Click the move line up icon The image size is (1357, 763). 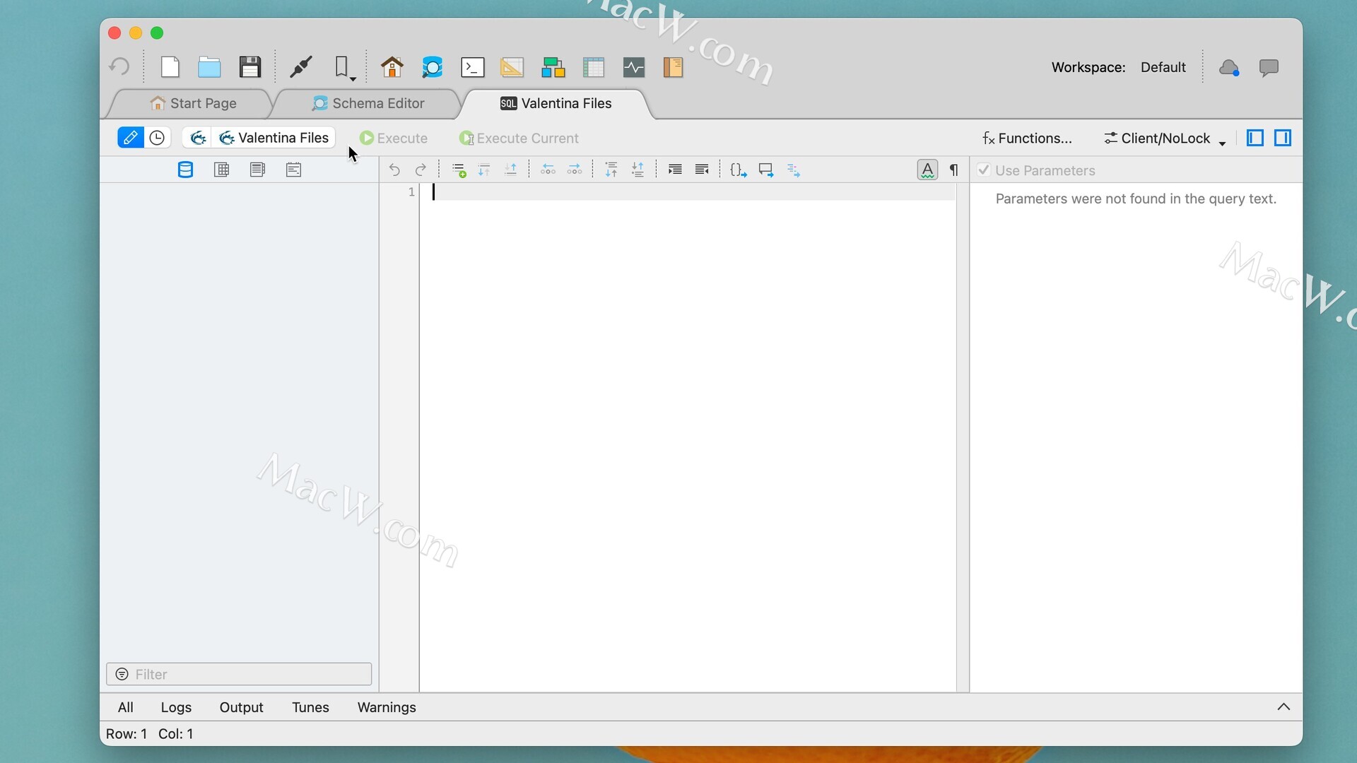pos(511,170)
